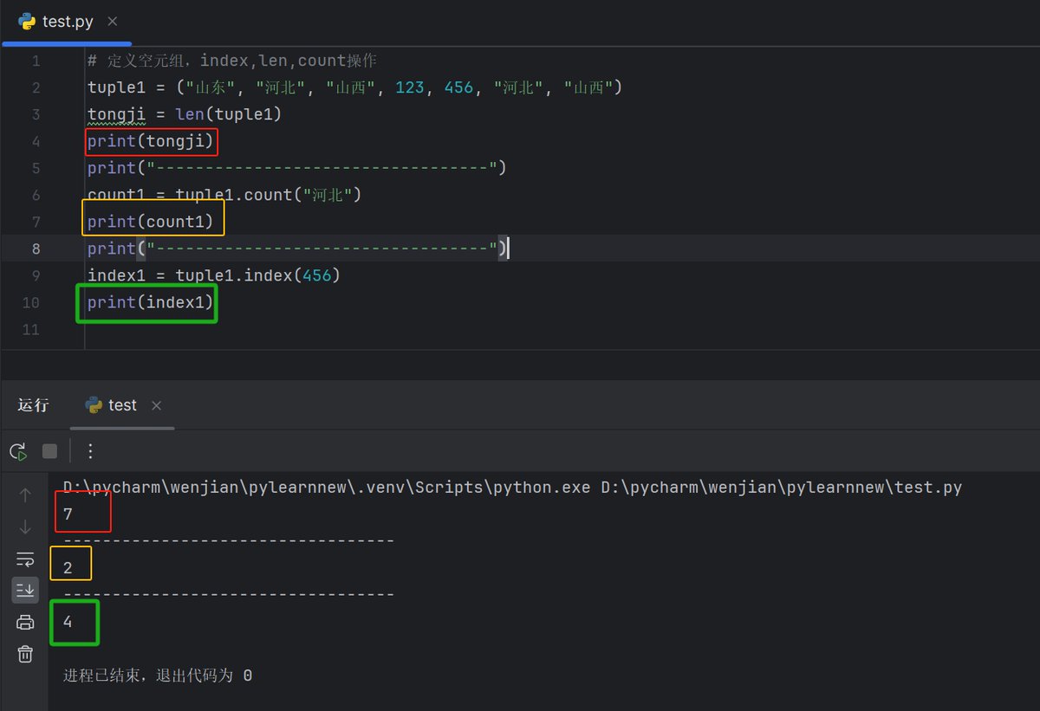Click the print console output icon
The image size is (1040, 711).
coord(25,623)
